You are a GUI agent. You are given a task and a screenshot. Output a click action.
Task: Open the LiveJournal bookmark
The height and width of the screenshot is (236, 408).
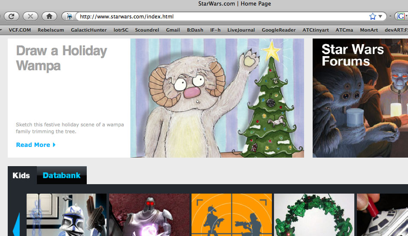click(x=241, y=30)
